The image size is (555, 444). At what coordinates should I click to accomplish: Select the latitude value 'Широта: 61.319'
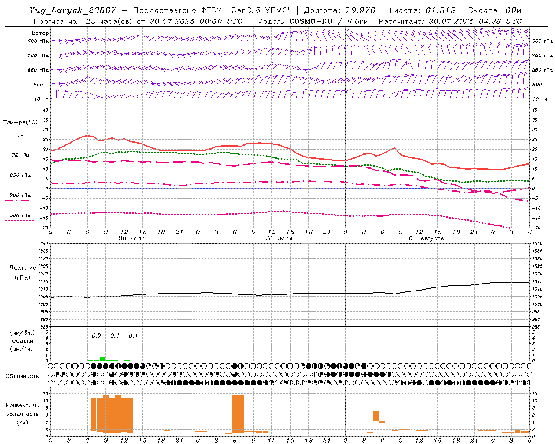tap(421, 10)
